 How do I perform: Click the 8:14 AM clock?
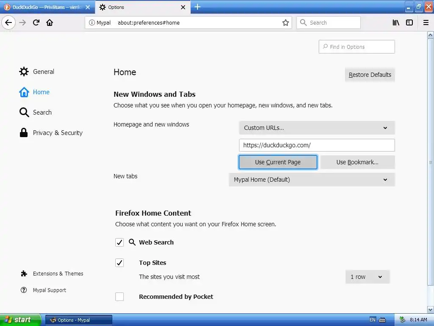pos(418,320)
